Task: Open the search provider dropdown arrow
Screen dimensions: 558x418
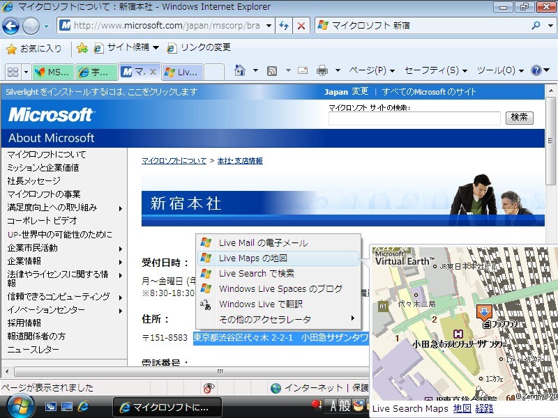Action: click(x=550, y=26)
